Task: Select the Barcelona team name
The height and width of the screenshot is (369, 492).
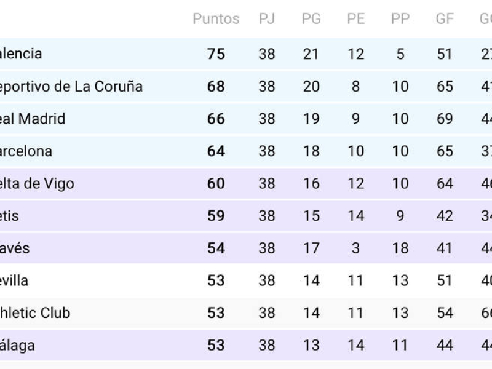Action: [x=26, y=151]
